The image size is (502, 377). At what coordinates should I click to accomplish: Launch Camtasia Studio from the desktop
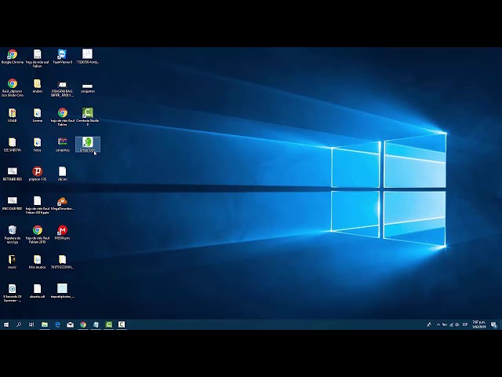(x=87, y=113)
